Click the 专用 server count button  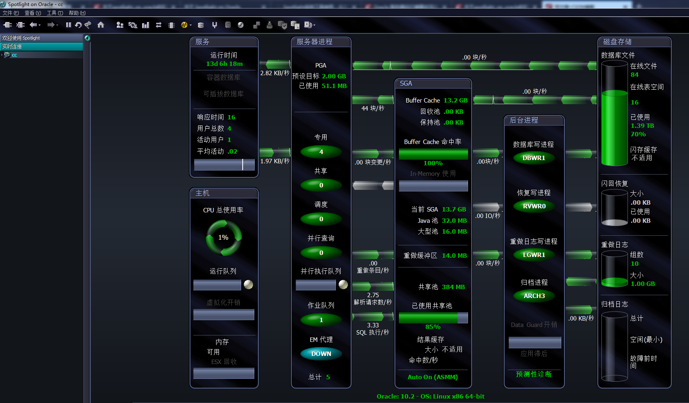[321, 152]
